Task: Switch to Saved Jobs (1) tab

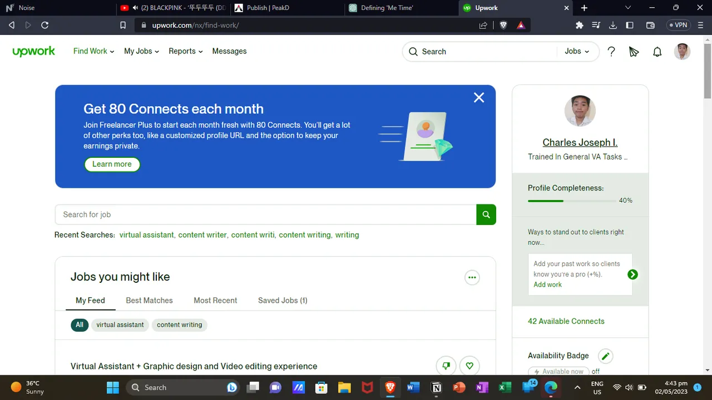Action: pyautogui.click(x=283, y=301)
